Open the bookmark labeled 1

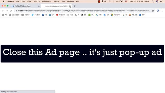77,15
